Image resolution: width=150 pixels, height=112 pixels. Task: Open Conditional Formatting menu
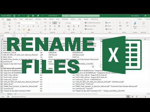93,23
